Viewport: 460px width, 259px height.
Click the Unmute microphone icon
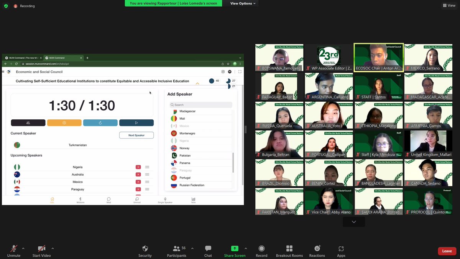(14, 248)
